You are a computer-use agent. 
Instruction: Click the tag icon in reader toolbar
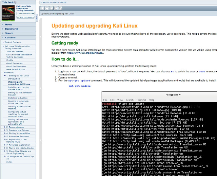[x=47, y=8]
